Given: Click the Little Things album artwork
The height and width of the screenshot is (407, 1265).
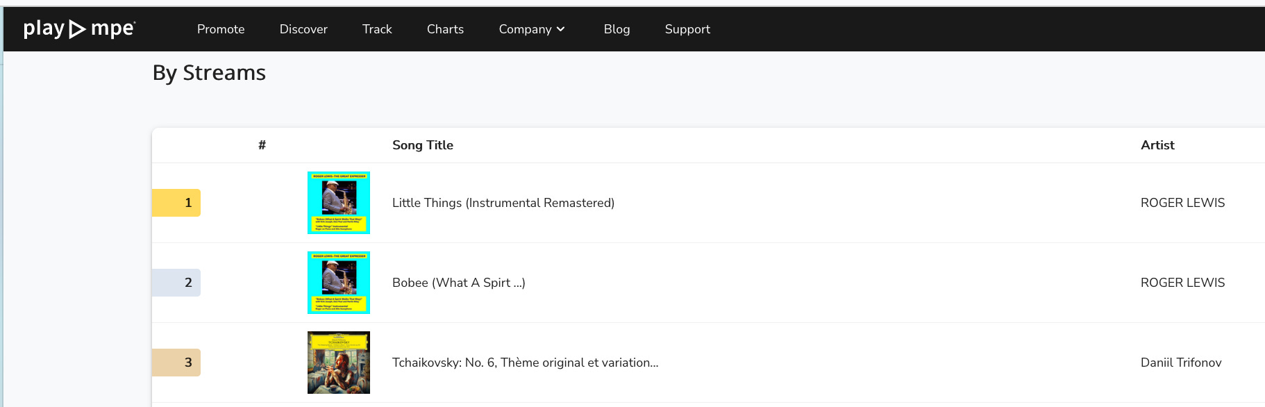Looking at the screenshot, I should point(339,203).
